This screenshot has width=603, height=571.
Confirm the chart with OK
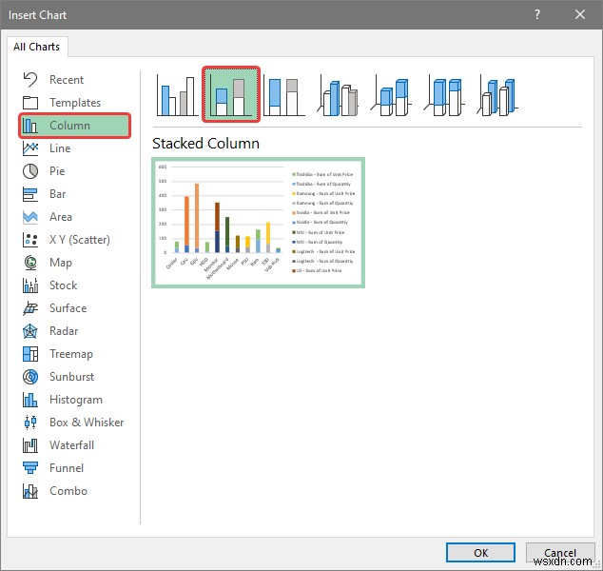[x=480, y=553]
